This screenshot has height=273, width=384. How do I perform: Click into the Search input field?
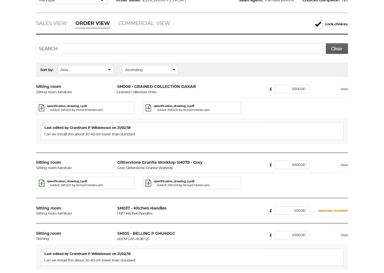(x=181, y=49)
